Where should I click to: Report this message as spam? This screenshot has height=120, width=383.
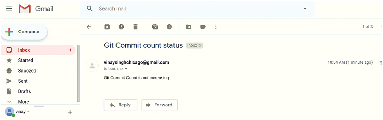point(121,27)
